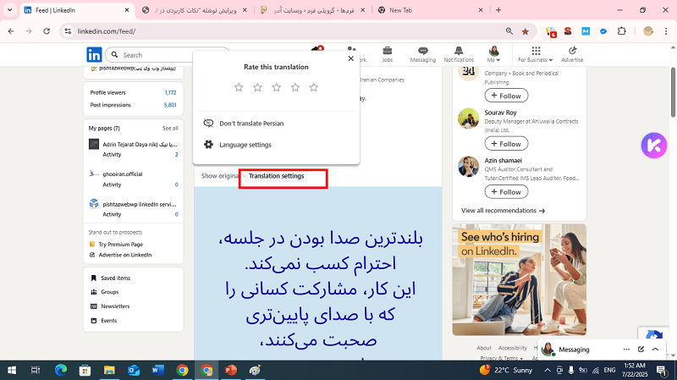The width and height of the screenshot is (677, 380).
Task: Open PowerPoint from taskbar
Action: (231, 370)
